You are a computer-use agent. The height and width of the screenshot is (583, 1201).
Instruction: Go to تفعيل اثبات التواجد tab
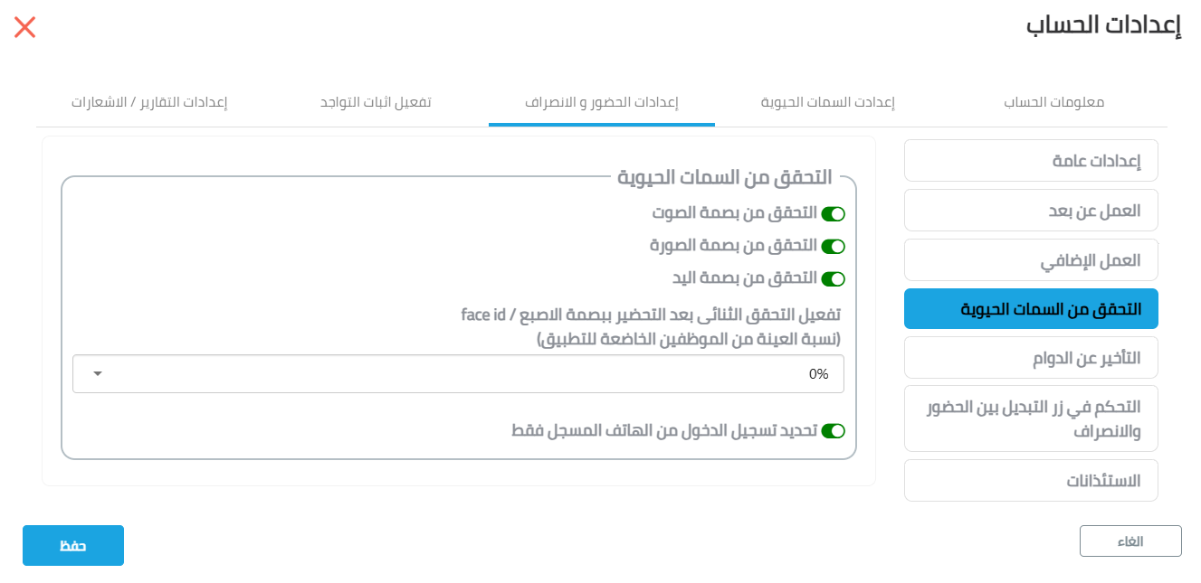(x=376, y=102)
